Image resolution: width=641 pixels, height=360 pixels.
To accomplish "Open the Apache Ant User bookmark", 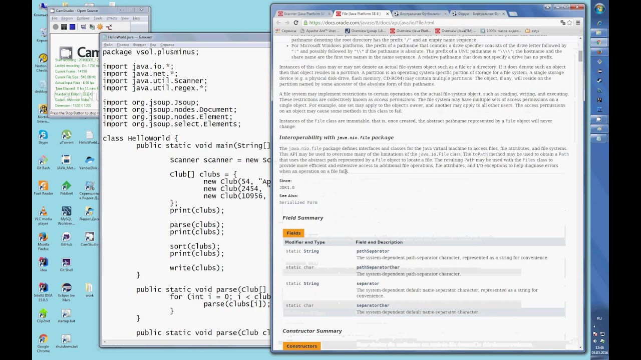I will (x=319, y=30).
